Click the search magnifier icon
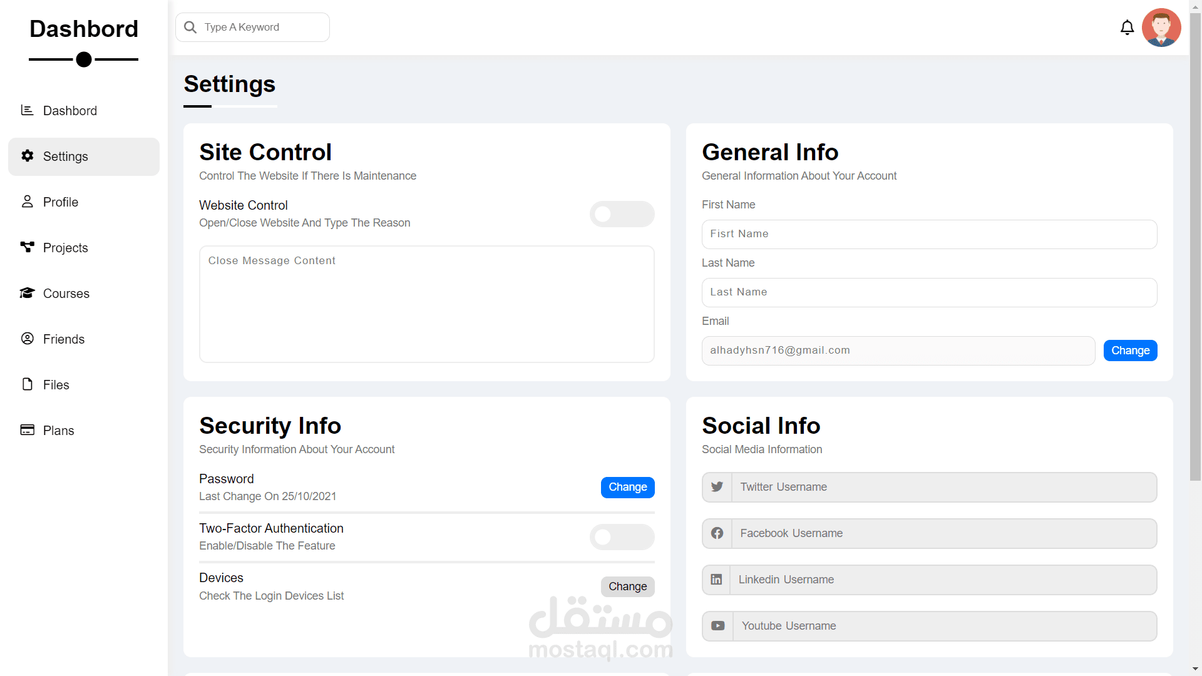Image resolution: width=1202 pixels, height=676 pixels. pyautogui.click(x=190, y=28)
